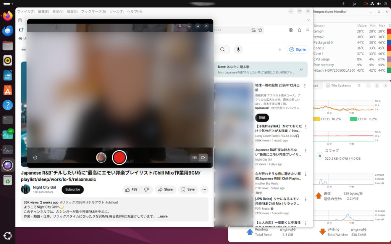
Task: Sign in to YouTube
Action: pyautogui.click(x=298, y=50)
